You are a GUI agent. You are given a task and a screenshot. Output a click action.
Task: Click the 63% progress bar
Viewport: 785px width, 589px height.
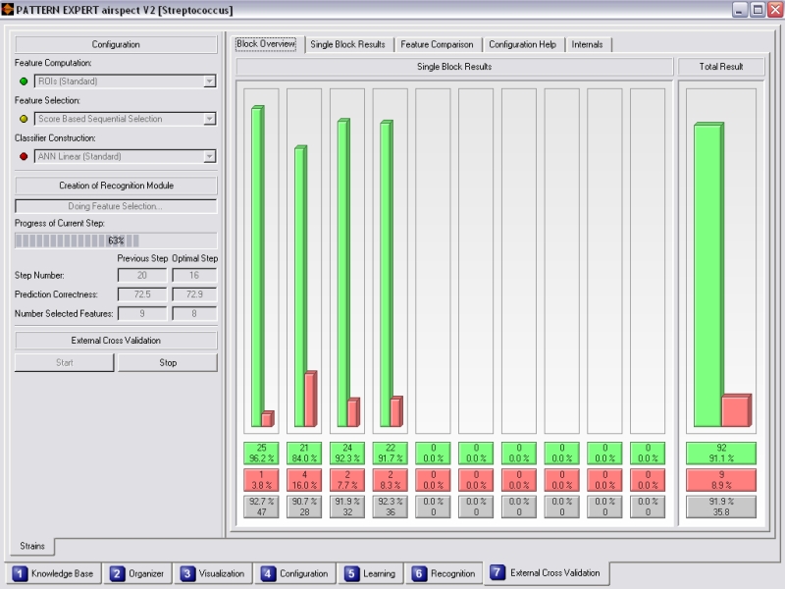click(x=116, y=241)
